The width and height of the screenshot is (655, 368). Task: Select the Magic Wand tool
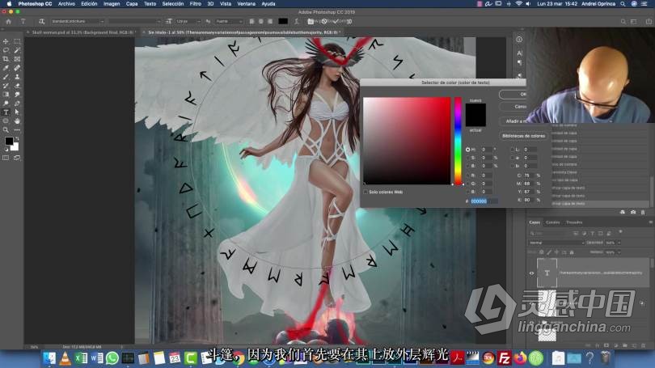point(17,50)
